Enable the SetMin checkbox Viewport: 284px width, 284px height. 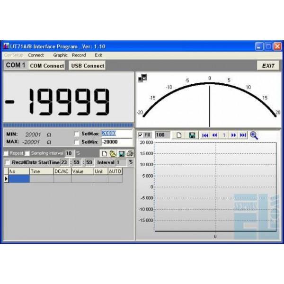tap(77, 142)
